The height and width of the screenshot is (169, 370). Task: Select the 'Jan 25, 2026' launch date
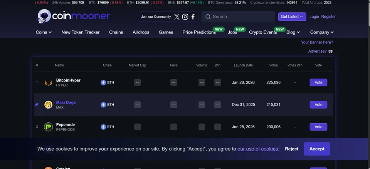point(243,127)
